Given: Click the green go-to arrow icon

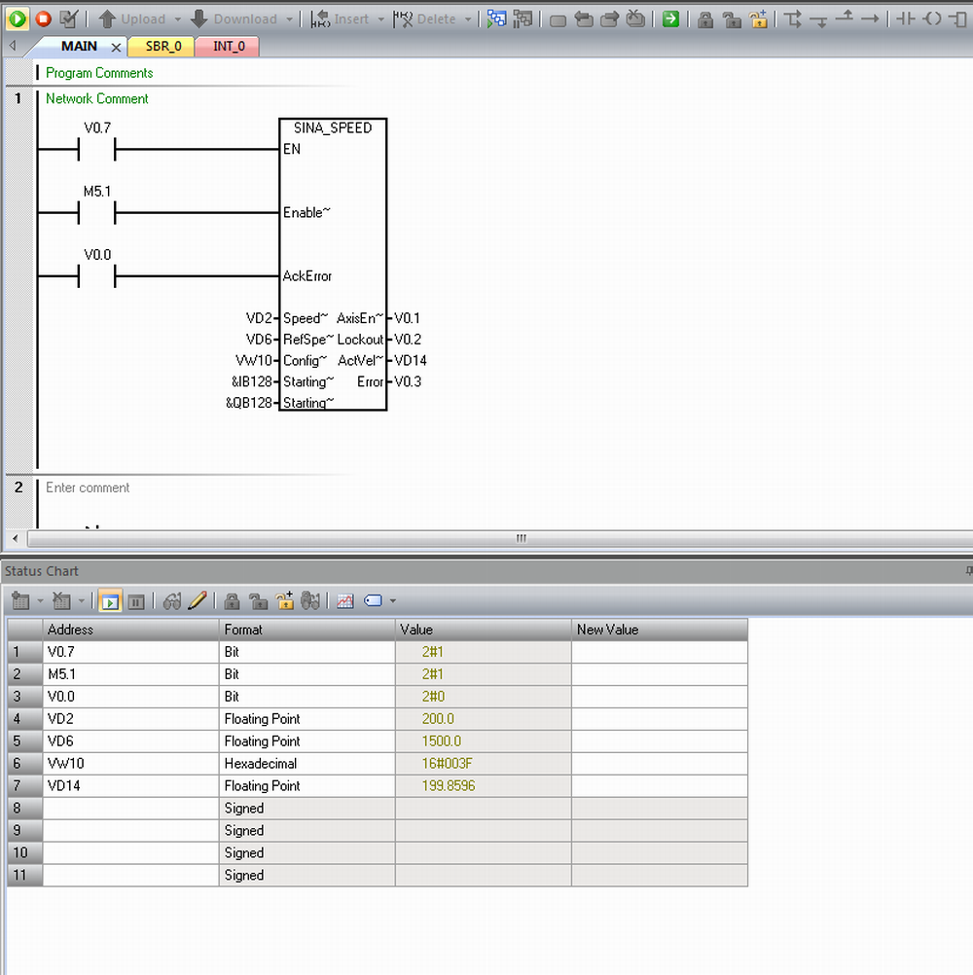Looking at the screenshot, I should click(x=670, y=18).
